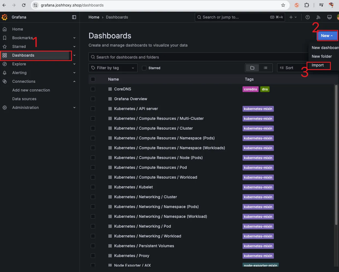Click the Connections icon in sidebar
Screen dimensions: 339x272
[x=5, y=81]
